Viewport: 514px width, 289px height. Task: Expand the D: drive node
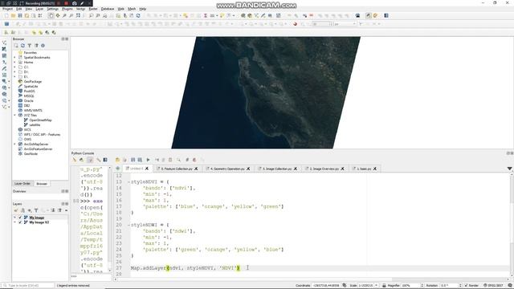pyautogui.click(x=14, y=72)
